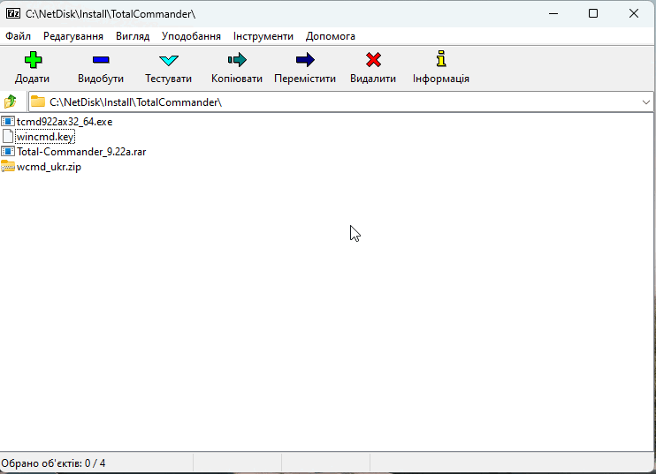The width and height of the screenshot is (656, 474).
Task: Click the yellow Інформація icon
Action: click(x=441, y=59)
